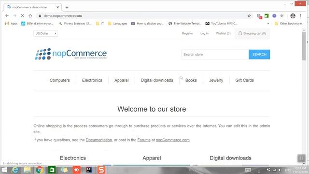Open the Computers menu category
The height and width of the screenshot is (174, 309).
click(x=60, y=80)
